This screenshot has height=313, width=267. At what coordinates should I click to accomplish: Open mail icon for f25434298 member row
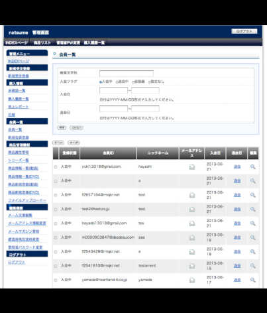pos(192,252)
